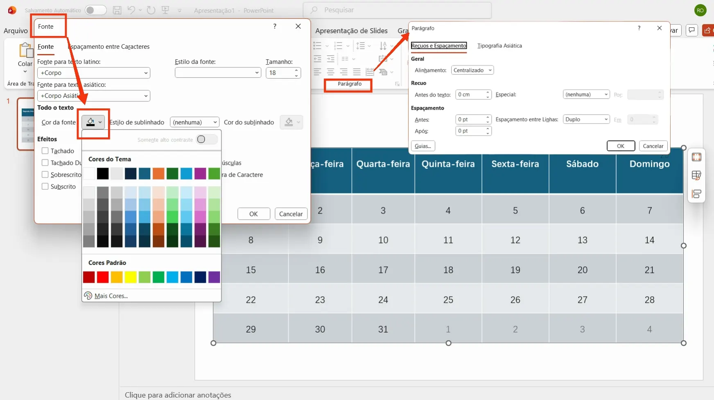Pick the orange theme color swatch
This screenshot has height=400, width=714.
coord(158,173)
